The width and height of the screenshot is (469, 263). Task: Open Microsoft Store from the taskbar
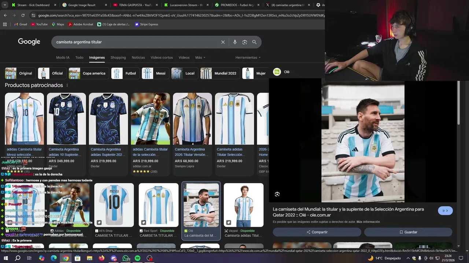77,258
